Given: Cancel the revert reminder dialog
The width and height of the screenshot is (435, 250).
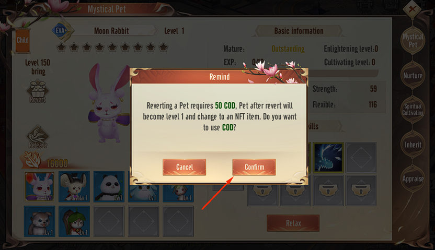Looking at the screenshot, I should click(x=184, y=167).
